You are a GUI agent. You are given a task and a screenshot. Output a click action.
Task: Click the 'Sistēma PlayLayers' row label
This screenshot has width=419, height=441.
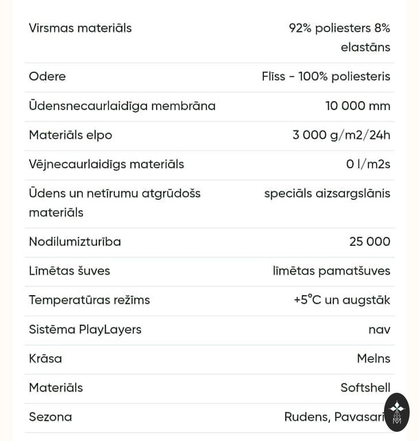click(x=85, y=330)
